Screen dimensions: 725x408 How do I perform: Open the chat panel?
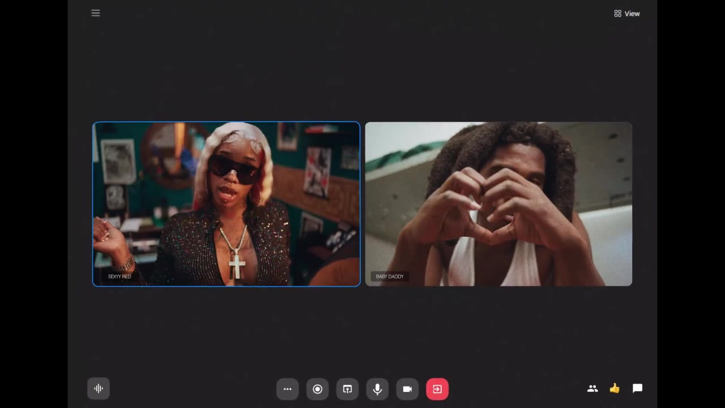pyautogui.click(x=637, y=389)
